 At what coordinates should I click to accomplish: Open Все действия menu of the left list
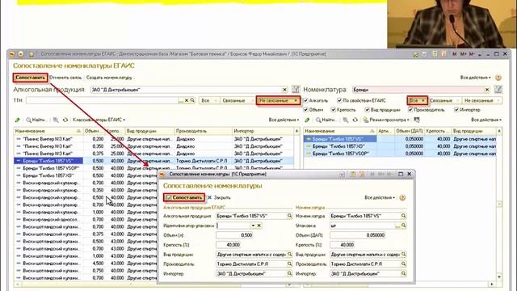click(284, 120)
